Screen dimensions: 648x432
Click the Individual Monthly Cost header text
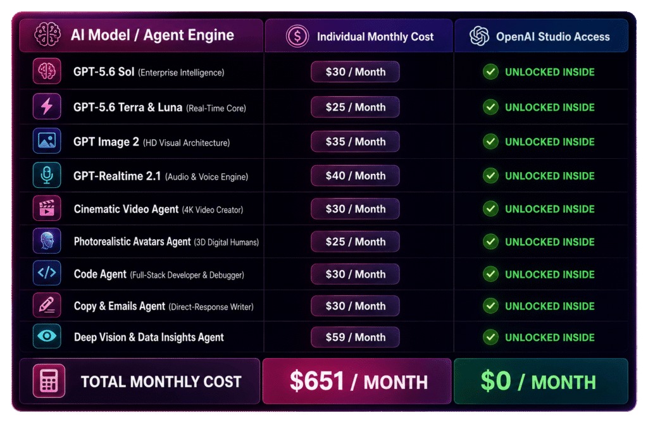pyautogui.click(x=375, y=37)
